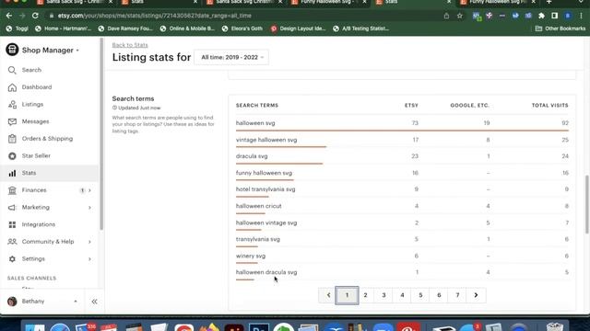The height and width of the screenshot is (331, 590).
Task: Expand Bethany account menu arrow
Action: (76, 302)
